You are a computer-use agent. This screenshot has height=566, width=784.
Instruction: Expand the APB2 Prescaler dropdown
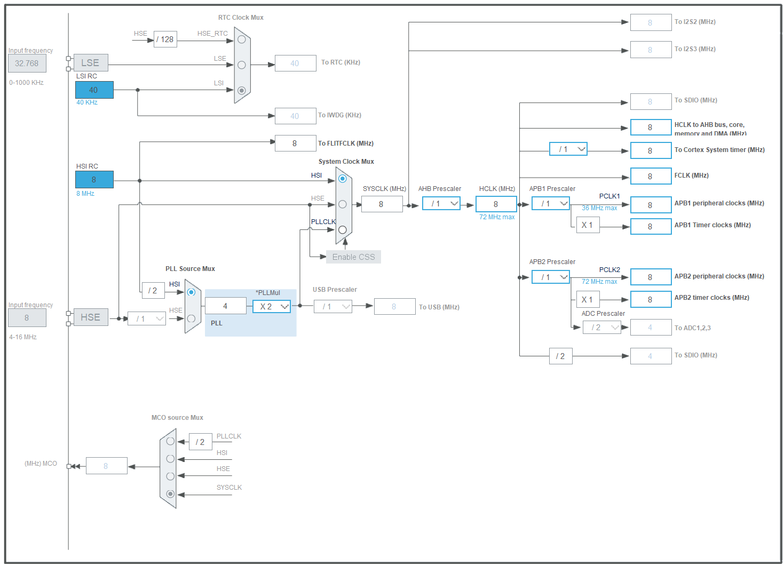click(551, 277)
